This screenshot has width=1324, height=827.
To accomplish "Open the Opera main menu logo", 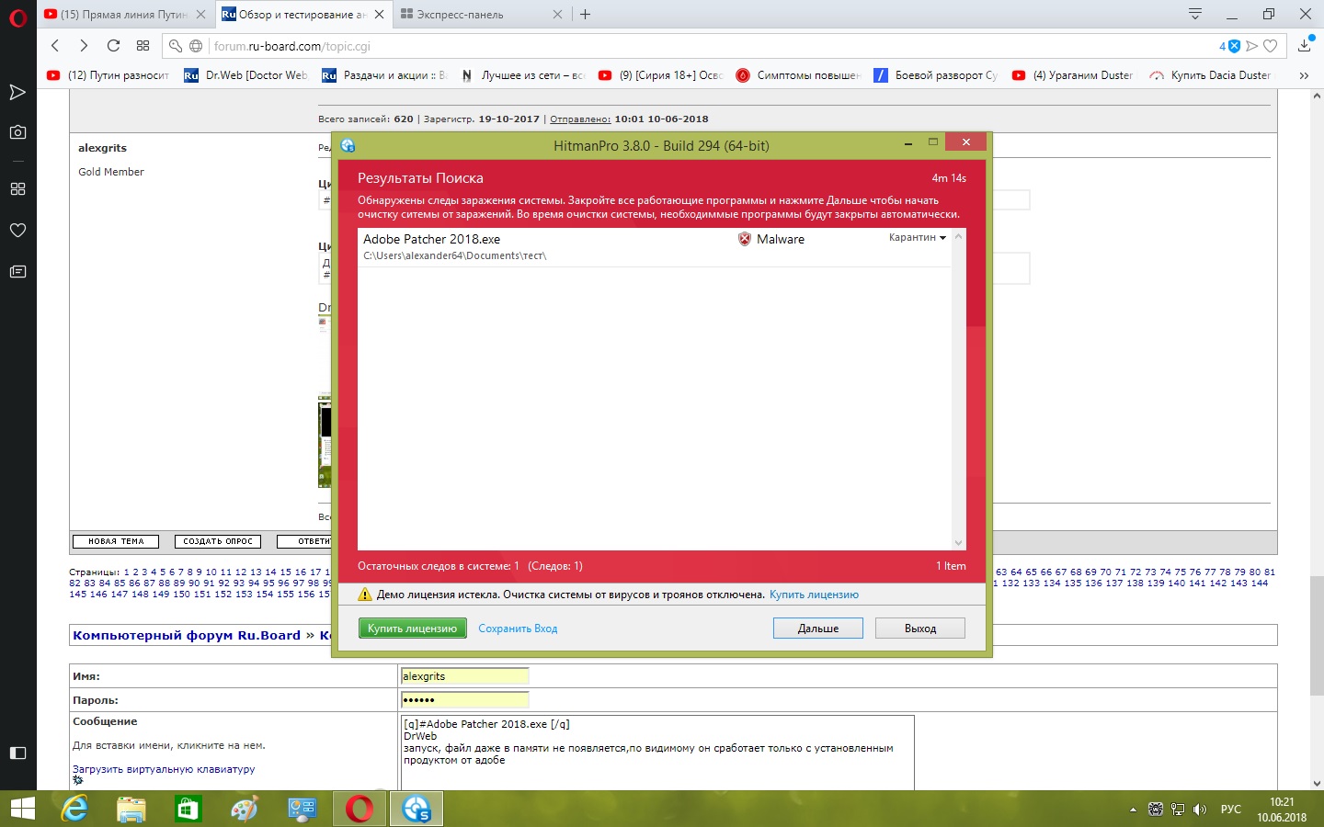I will coord(17,17).
